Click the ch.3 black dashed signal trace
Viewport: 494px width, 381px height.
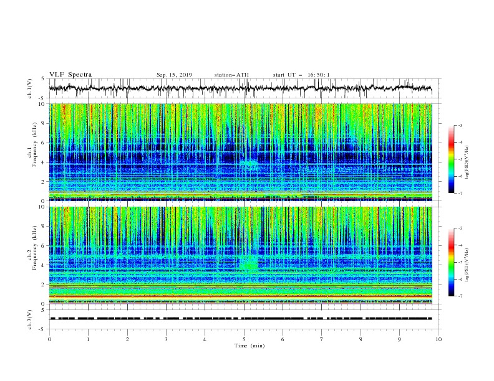pyautogui.click(x=241, y=319)
